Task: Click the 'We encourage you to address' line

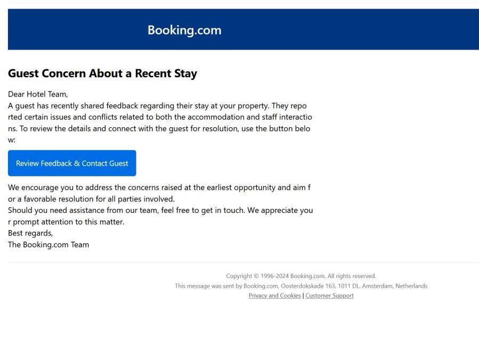Action: tap(159, 187)
